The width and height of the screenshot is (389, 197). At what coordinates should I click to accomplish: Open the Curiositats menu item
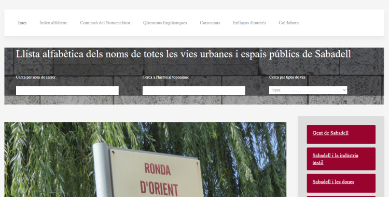[210, 23]
